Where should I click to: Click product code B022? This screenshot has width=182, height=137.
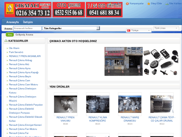pyautogui.click(x=162, y=124)
